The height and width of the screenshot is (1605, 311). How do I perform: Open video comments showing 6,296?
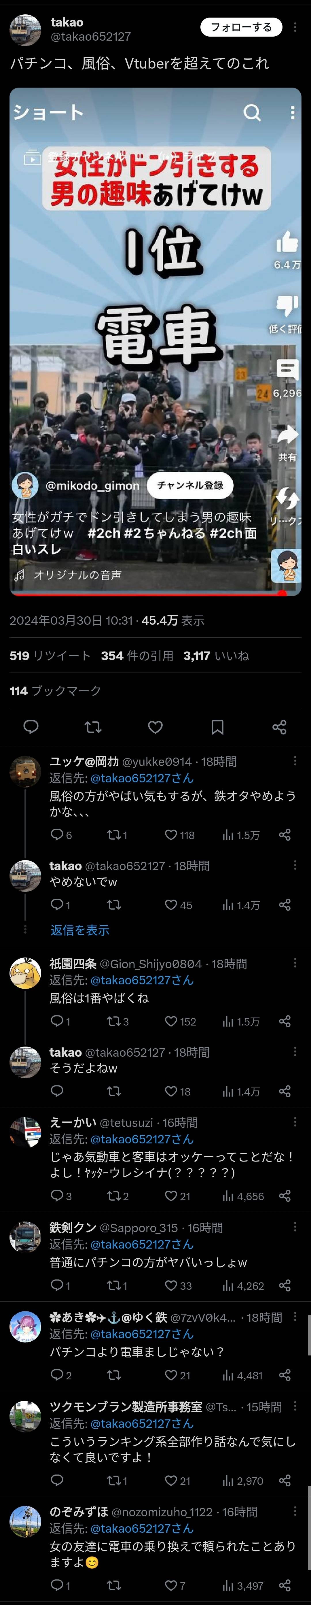pos(287,370)
